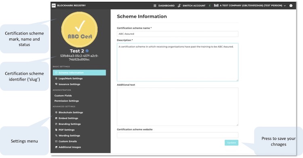Viewport: 303px width, 158px height.
Task: Click the Advanced Settings section label
Action: coord(64,107)
